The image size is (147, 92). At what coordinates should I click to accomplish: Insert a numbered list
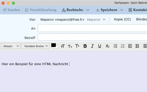[123, 46]
